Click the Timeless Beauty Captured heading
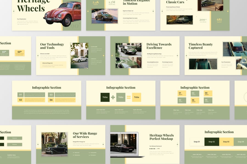The width and height of the screenshot is (247, 164). point(201,46)
